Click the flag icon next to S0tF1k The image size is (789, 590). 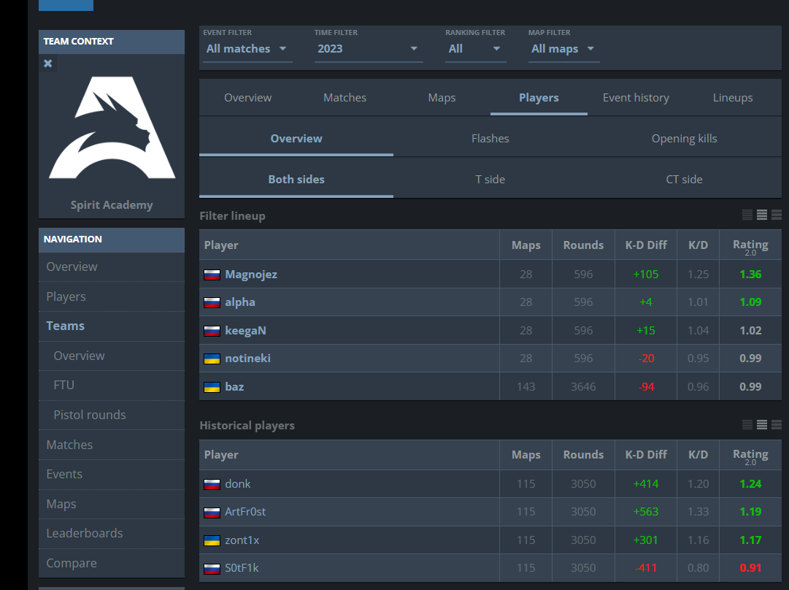pyautogui.click(x=212, y=569)
